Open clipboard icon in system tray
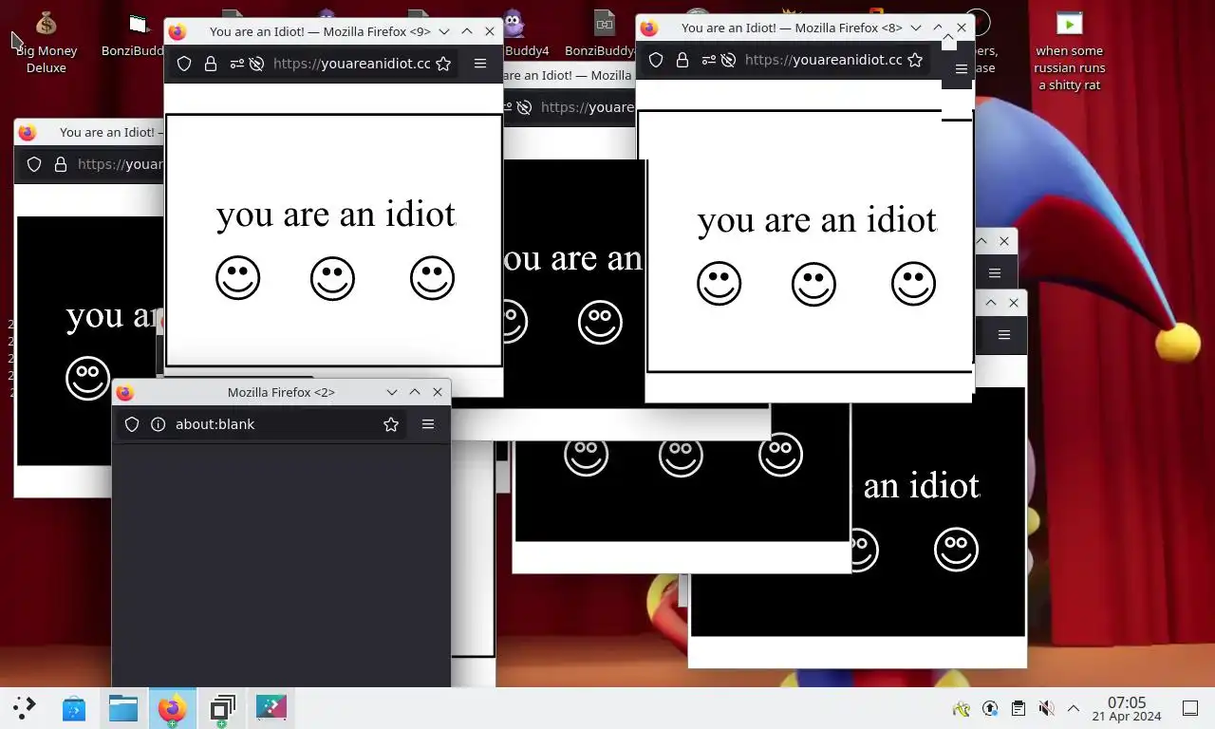 pos(1018,708)
